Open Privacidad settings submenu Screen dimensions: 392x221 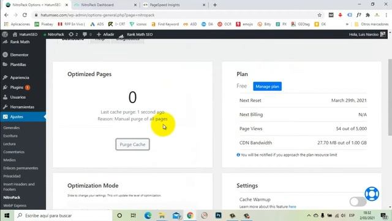12,176
